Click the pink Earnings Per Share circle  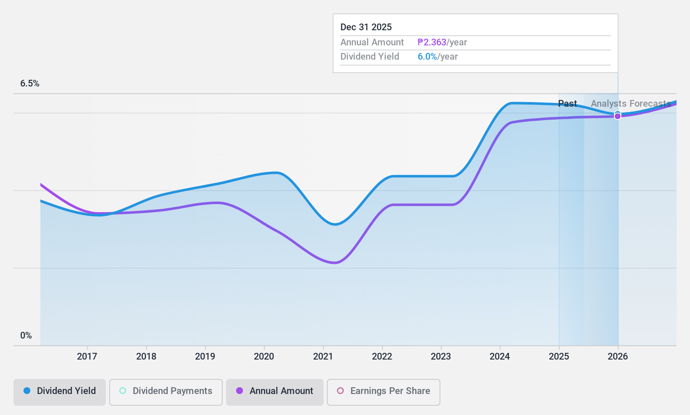coord(340,391)
